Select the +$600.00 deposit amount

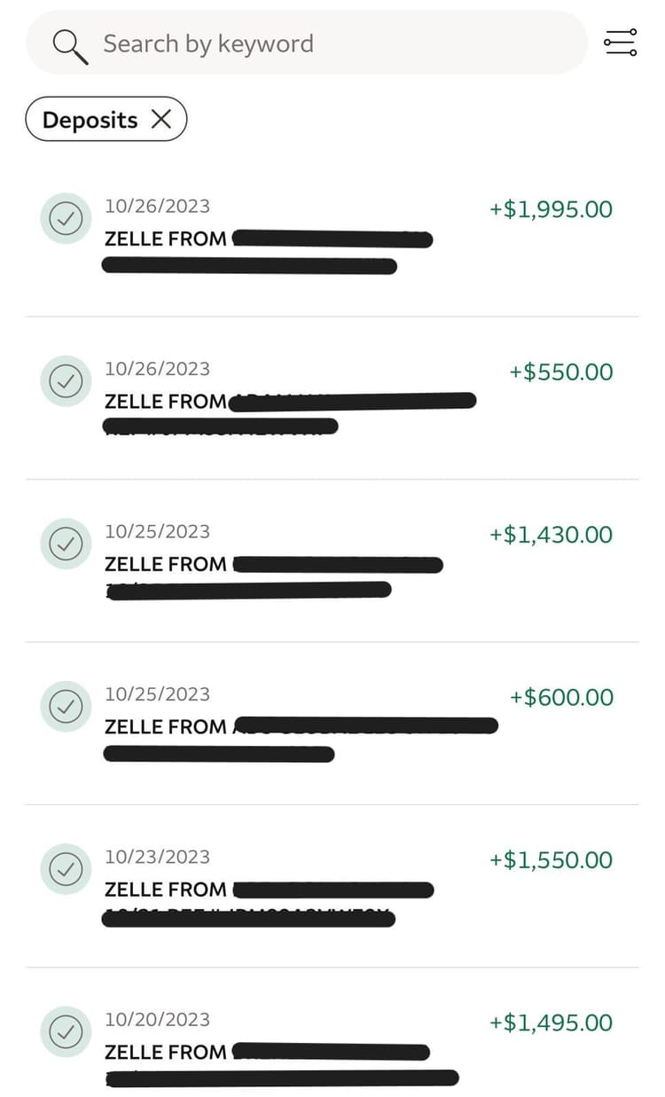(560, 697)
